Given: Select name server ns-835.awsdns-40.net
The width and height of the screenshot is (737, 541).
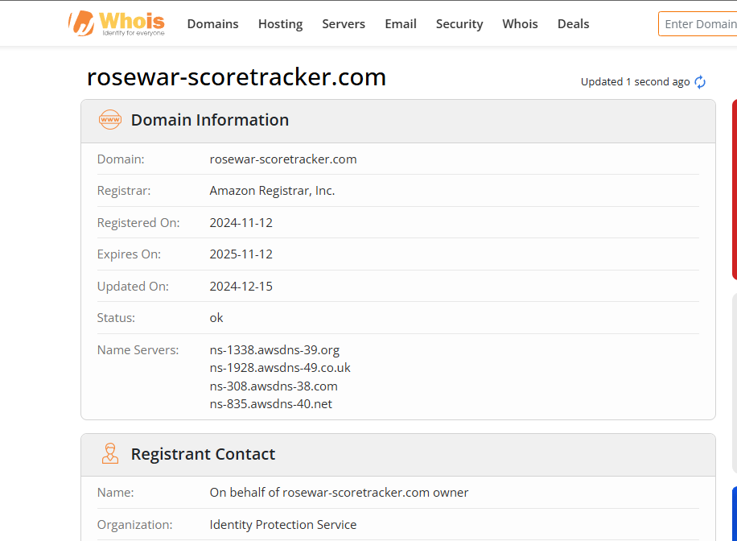Looking at the screenshot, I should (x=270, y=403).
